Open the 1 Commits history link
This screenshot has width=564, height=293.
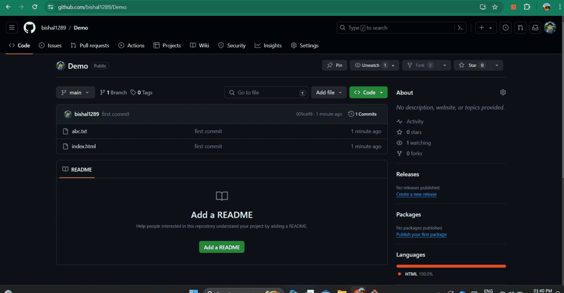(362, 114)
